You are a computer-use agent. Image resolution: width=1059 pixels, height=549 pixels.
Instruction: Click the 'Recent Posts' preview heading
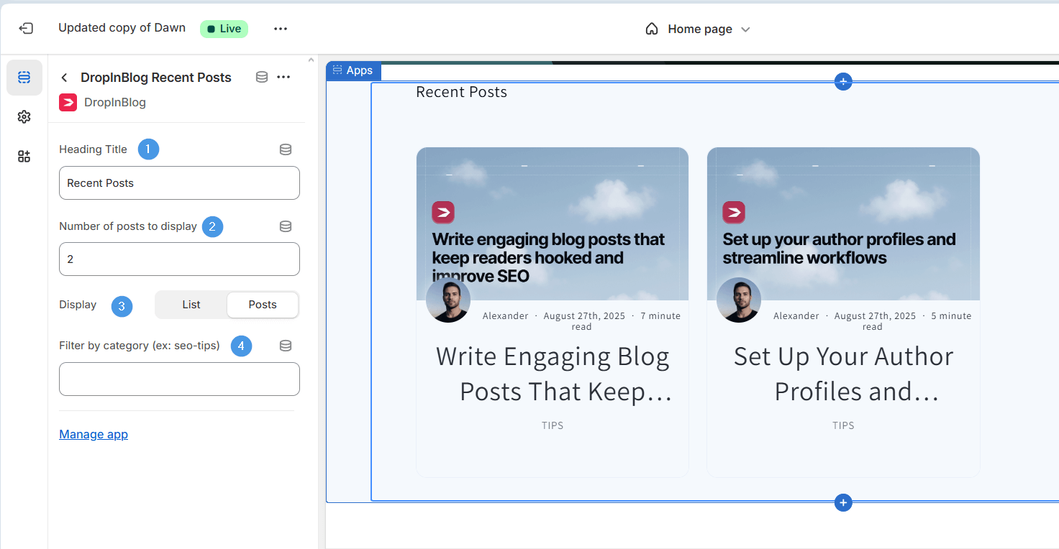(462, 92)
